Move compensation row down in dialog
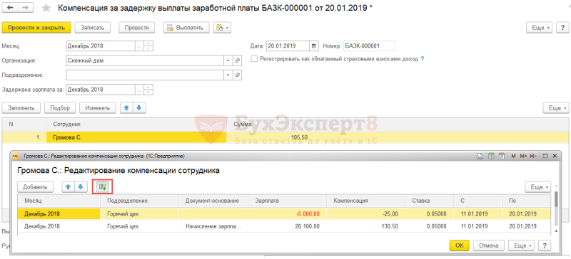The image size is (571, 259). [x=81, y=186]
